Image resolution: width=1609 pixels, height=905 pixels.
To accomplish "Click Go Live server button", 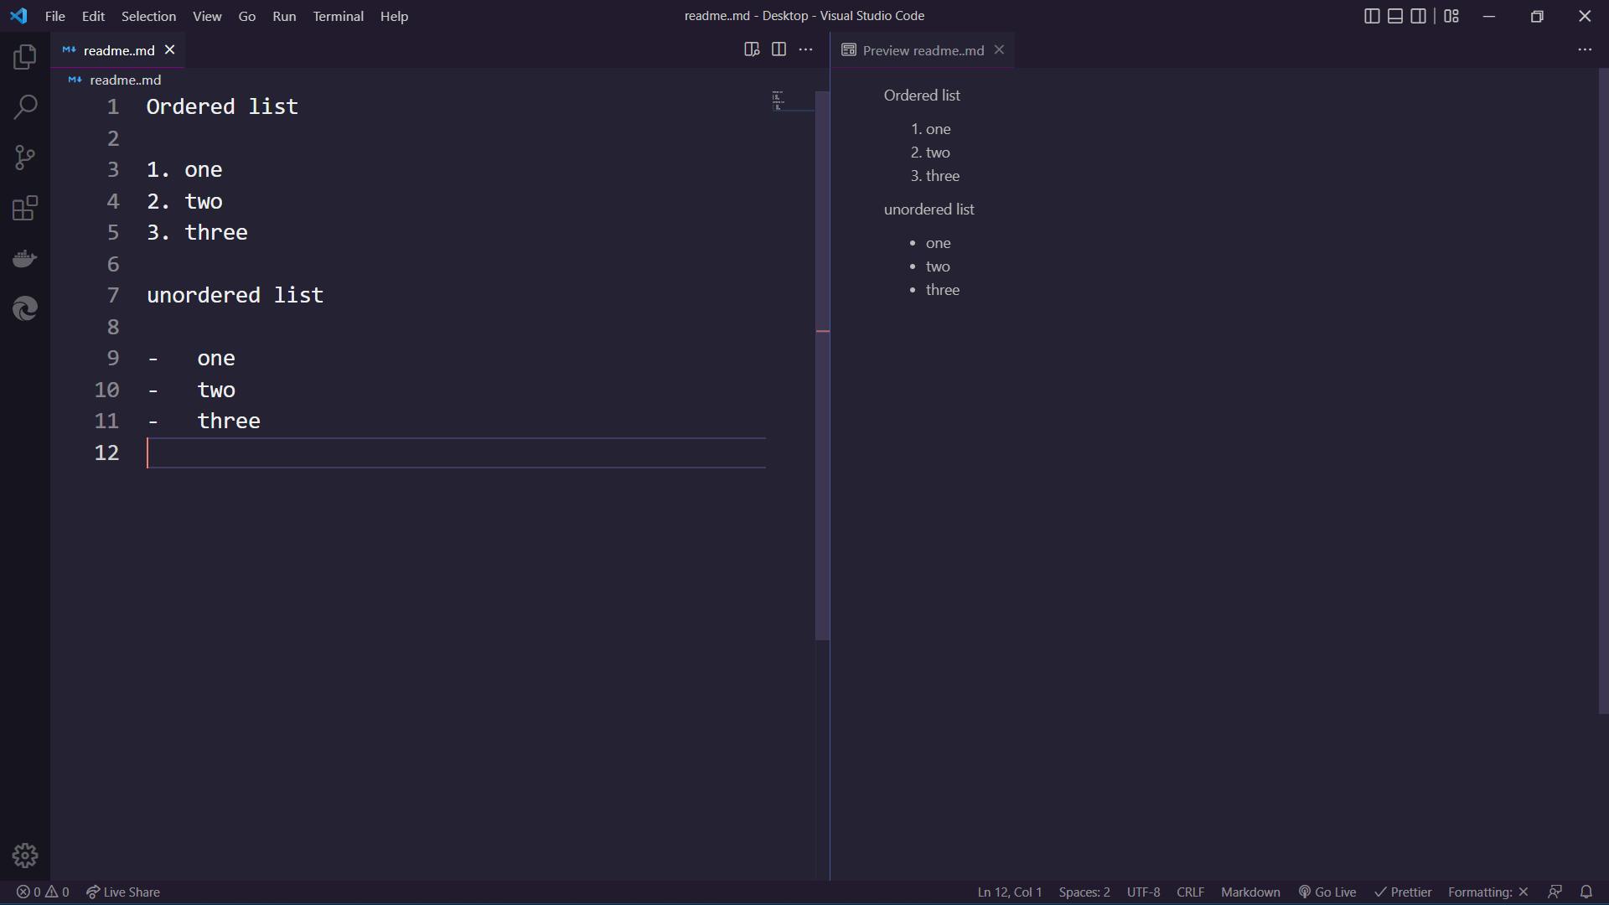I will pyautogui.click(x=1327, y=892).
